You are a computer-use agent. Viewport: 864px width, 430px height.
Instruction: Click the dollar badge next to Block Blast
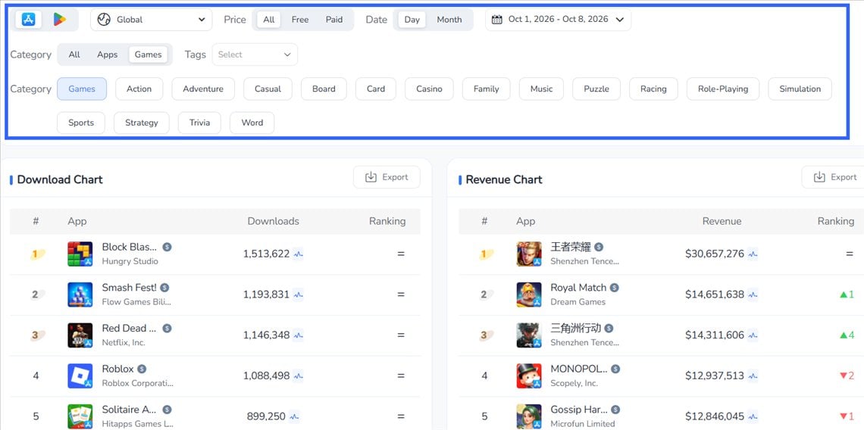pos(167,248)
